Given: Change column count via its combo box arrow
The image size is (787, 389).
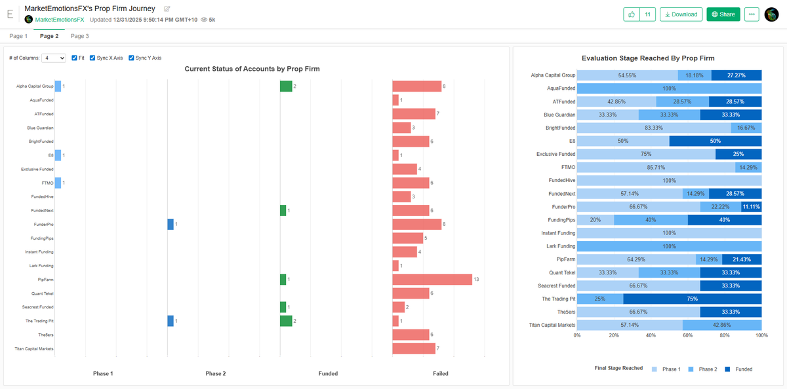Looking at the screenshot, I should pos(62,58).
